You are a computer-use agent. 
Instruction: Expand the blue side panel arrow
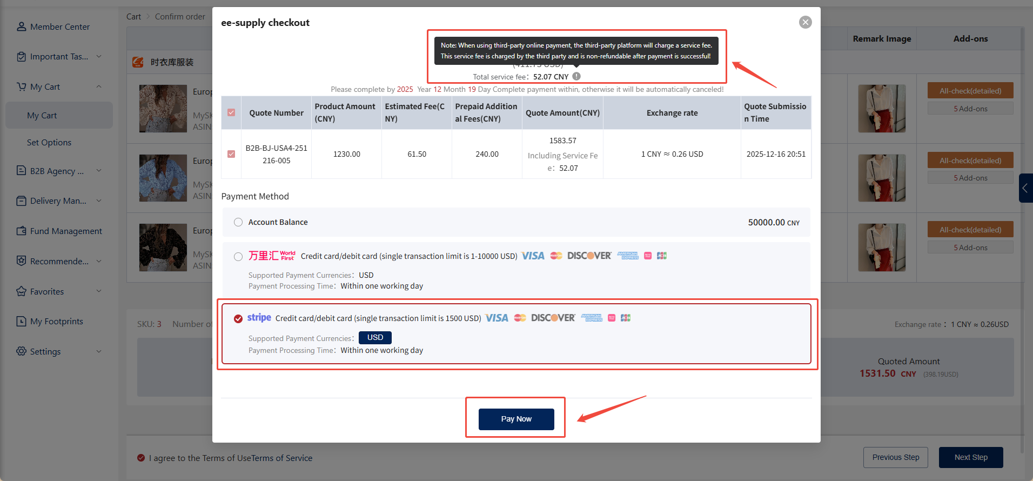(x=1025, y=188)
